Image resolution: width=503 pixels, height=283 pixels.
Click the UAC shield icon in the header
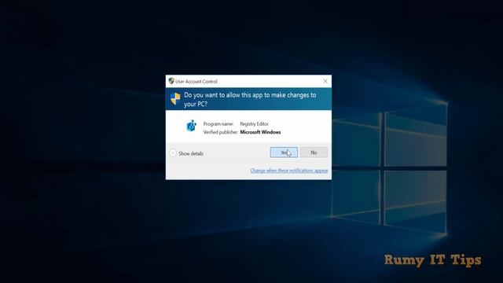[175, 99]
